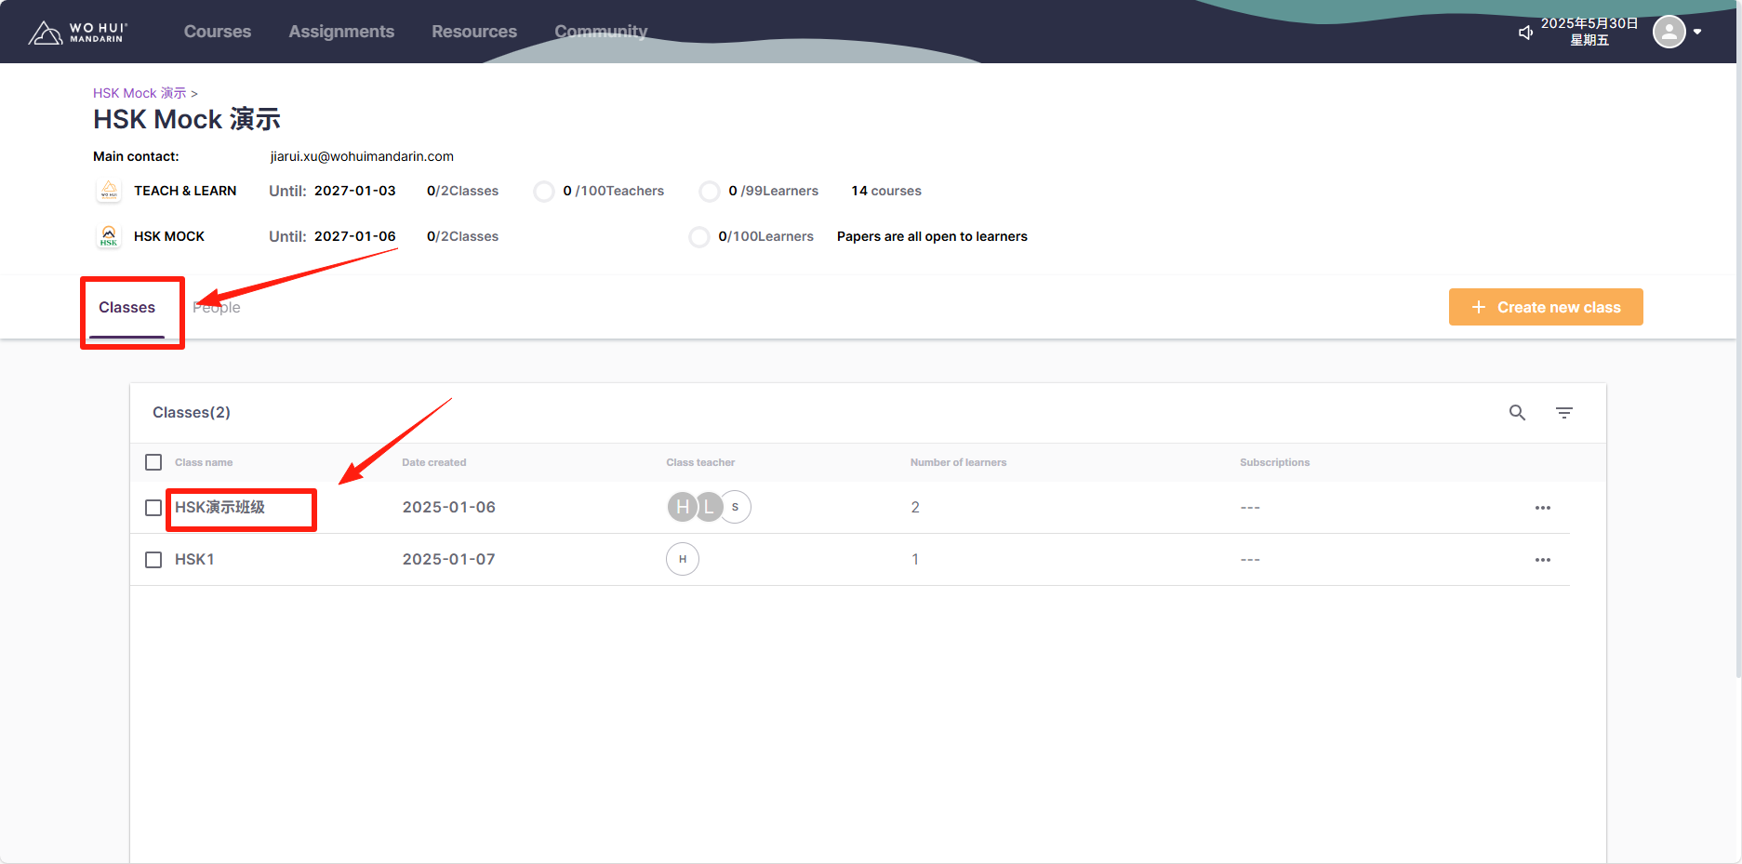Viewport: 1742px width, 864px height.
Task: Open more options for HSK1 row
Action: 1542,560
